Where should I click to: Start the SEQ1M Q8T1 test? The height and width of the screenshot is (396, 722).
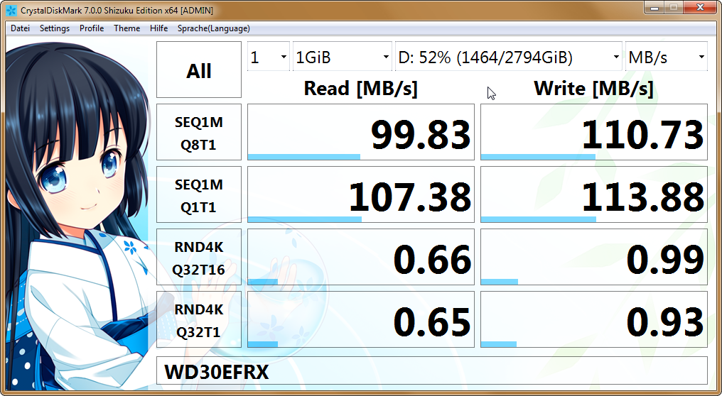pos(199,132)
